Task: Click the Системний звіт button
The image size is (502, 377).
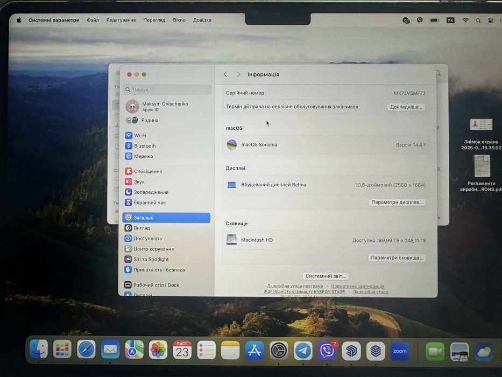Action: 326,276
